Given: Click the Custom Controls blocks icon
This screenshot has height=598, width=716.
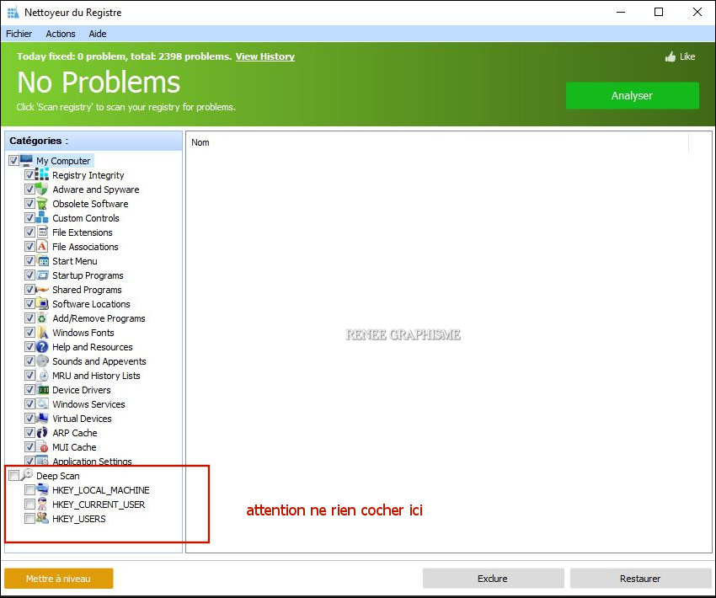Looking at the screenshot, I should pos(42,218).
